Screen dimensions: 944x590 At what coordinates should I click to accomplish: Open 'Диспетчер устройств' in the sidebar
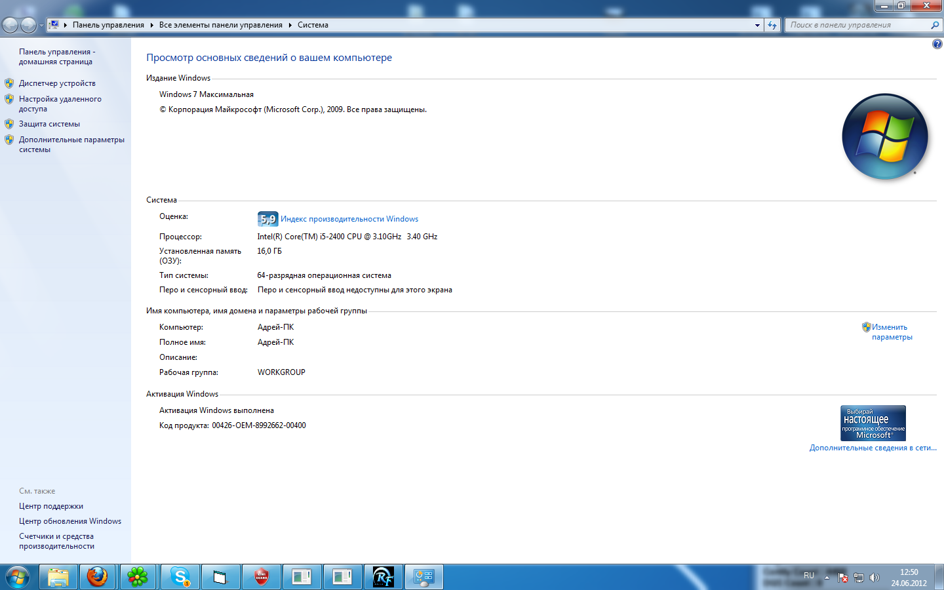[57, 83]
